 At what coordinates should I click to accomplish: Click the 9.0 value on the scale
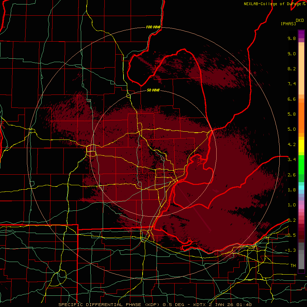(x=292, y=54)
